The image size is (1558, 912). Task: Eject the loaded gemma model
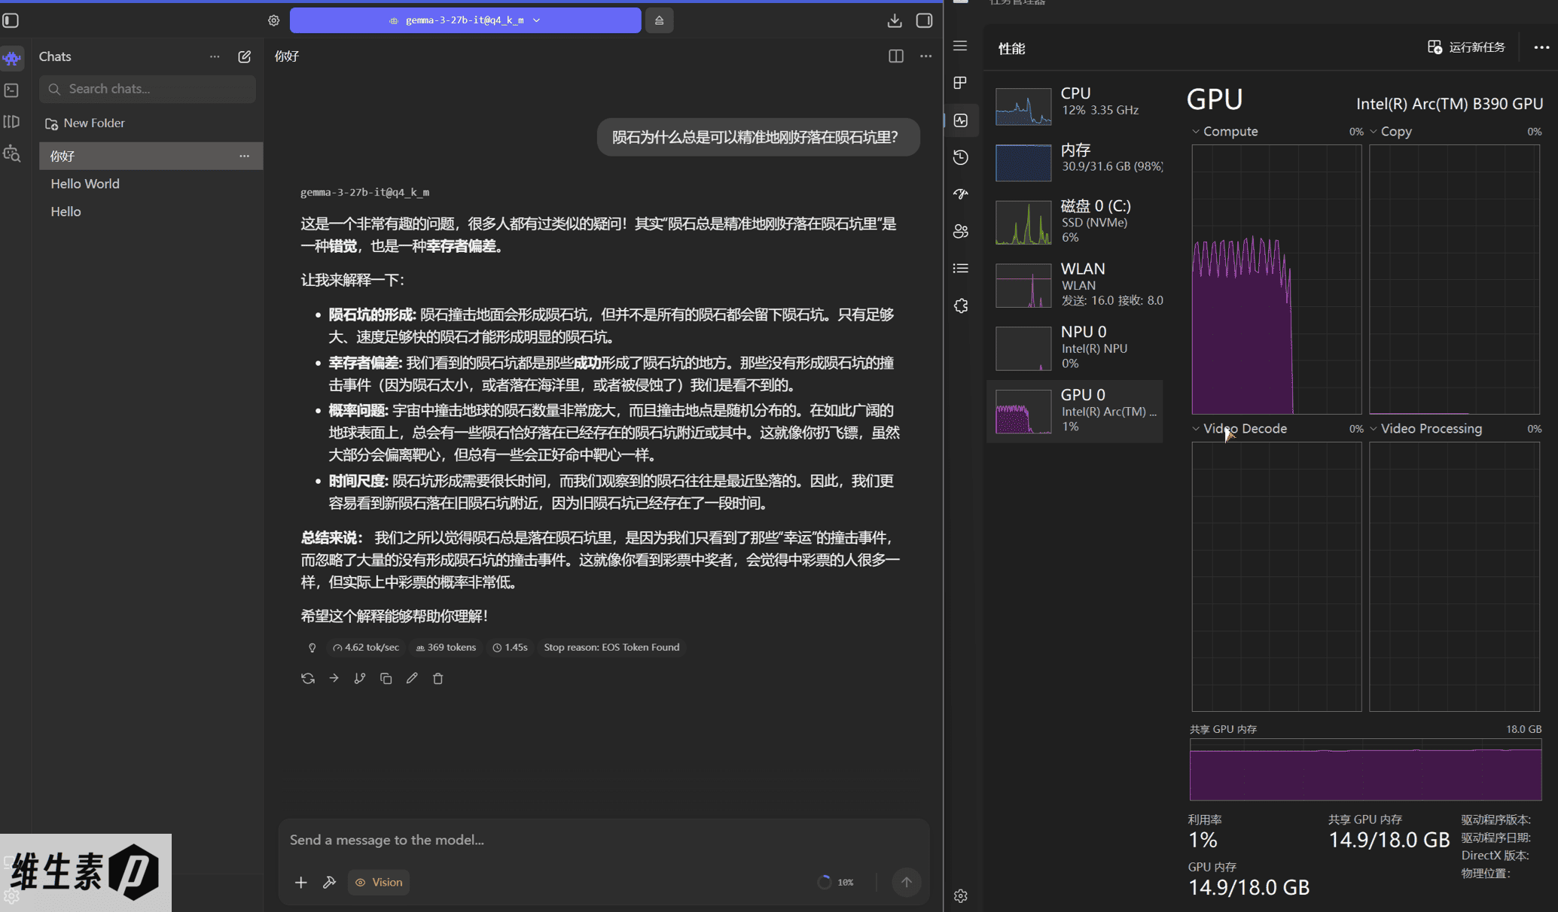[x=659, y=20]
